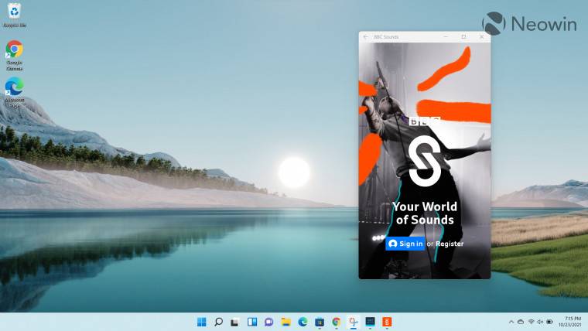Open the Register link

coord(450,244)
